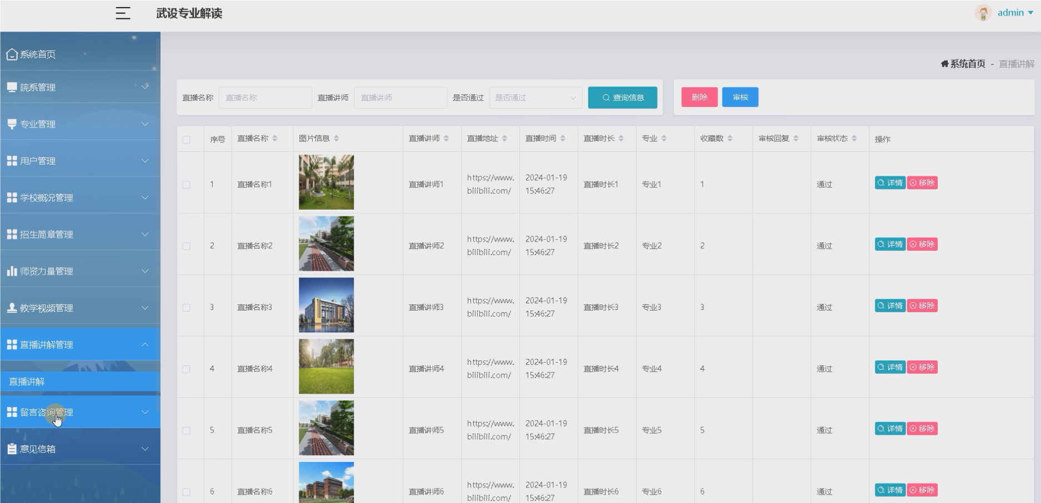
Task: Click the 意见信箱 clipboard icon
Action: pyautogui.click(x=12, y=449)
